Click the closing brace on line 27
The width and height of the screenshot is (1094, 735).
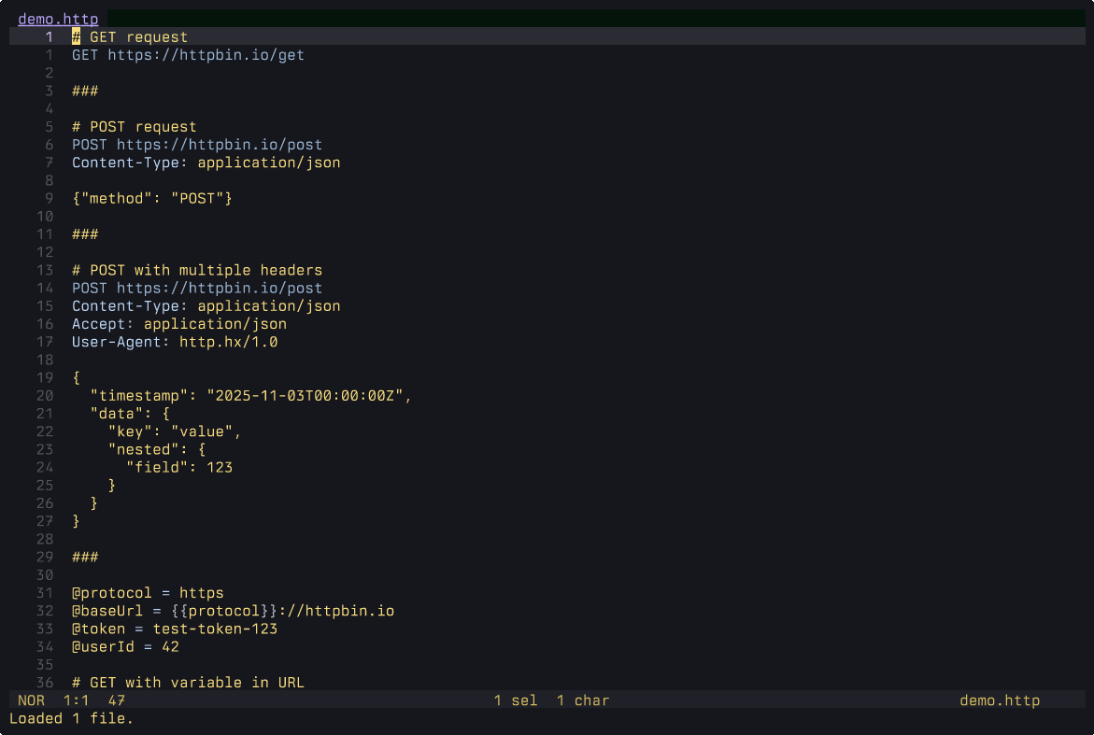76,522
